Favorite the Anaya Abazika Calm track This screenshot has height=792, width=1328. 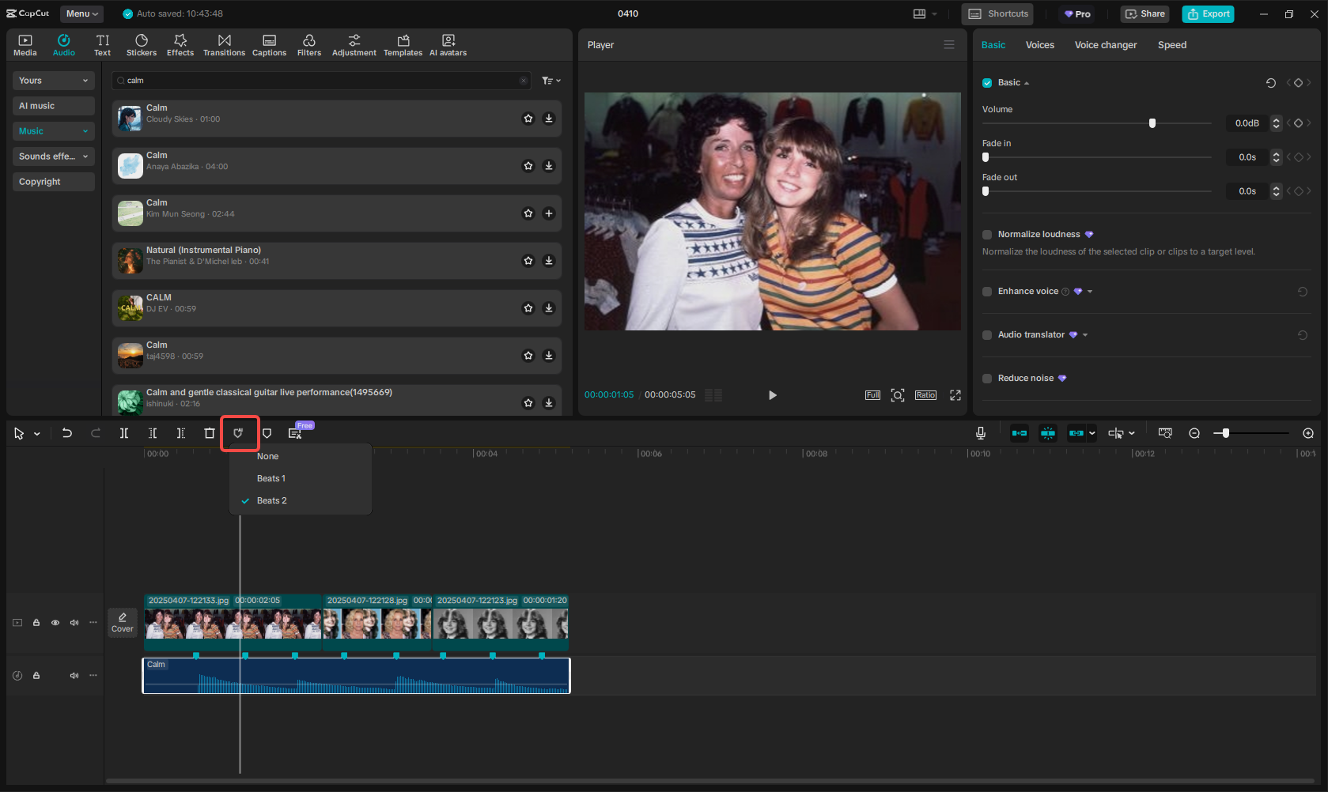[528, 166]
